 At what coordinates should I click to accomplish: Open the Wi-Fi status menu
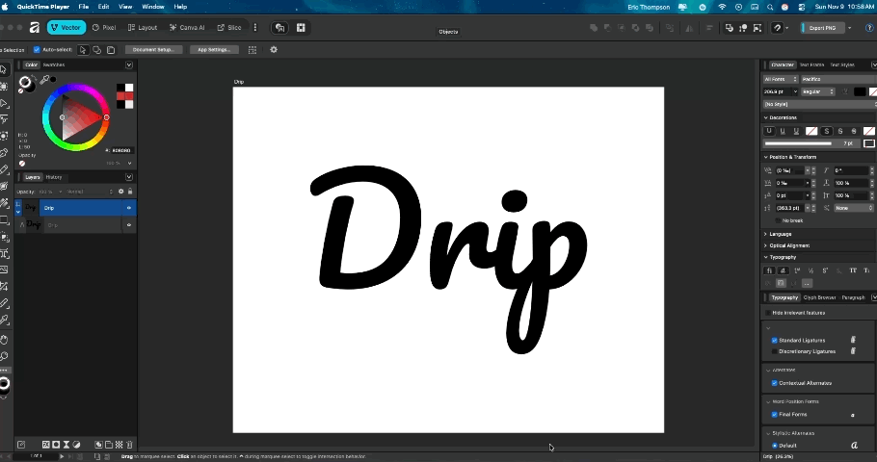pos(722,7)
